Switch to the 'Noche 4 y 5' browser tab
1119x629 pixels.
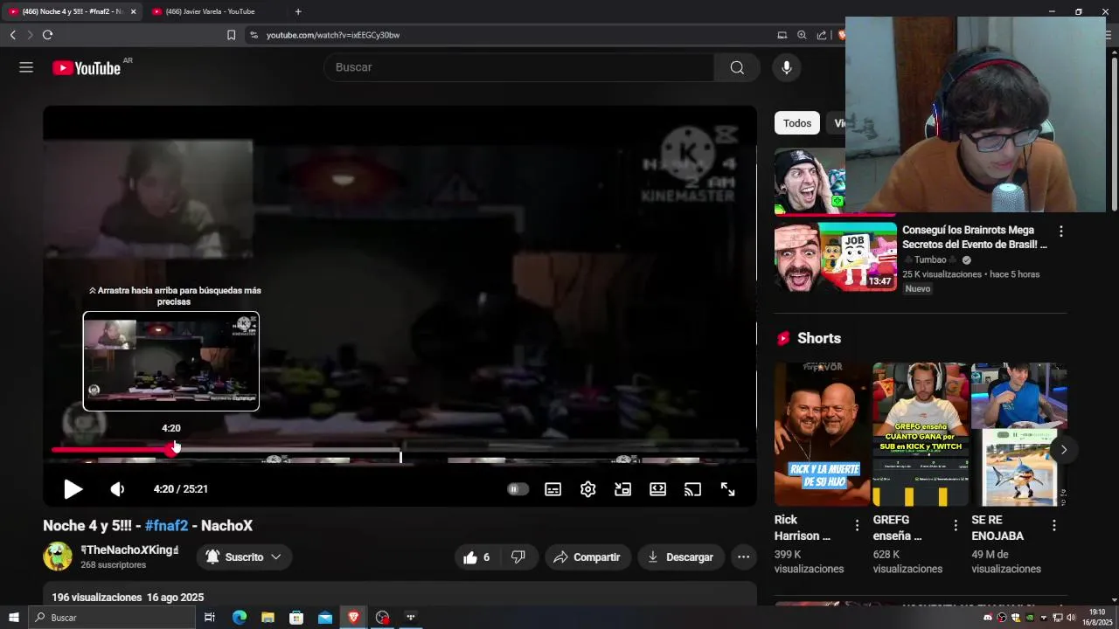70,11
